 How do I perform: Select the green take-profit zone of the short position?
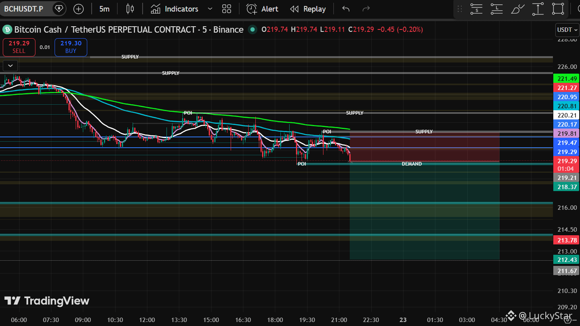424,211
